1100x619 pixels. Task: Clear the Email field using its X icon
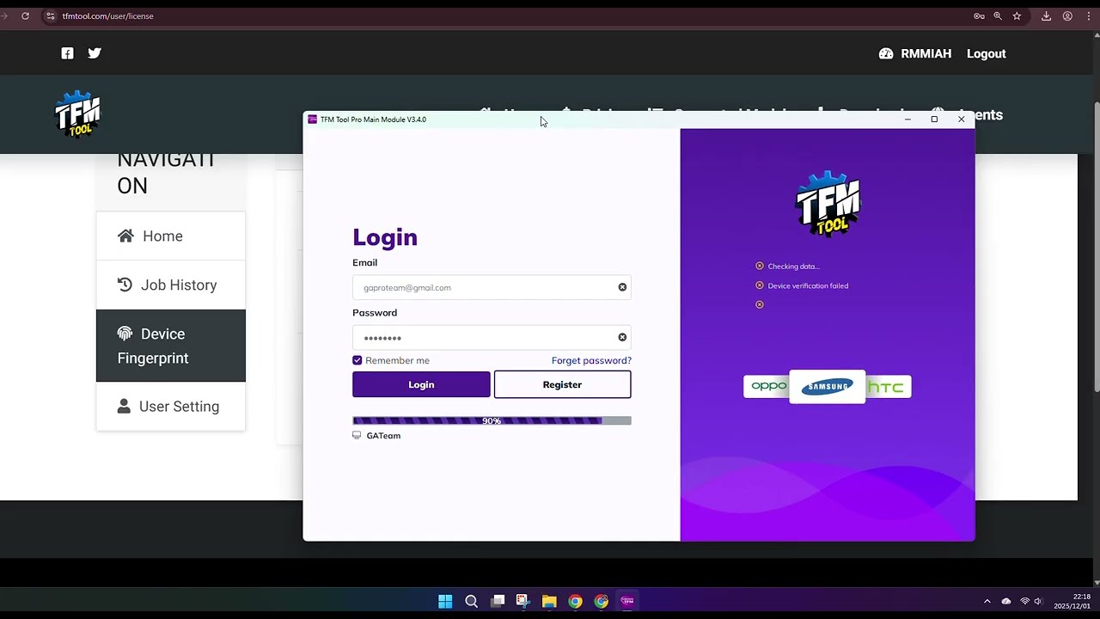(x=622, y=287)
